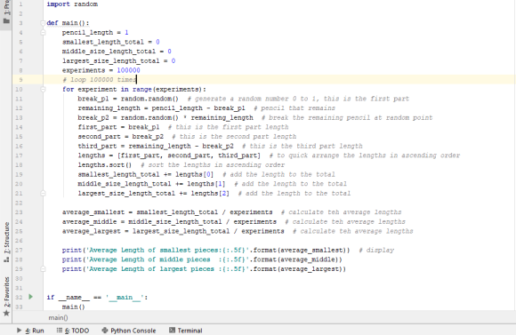Click the 'pencil_length = 1' line
Image resolution: width=516 pixels, height=335 pixels.
point(95,32)
